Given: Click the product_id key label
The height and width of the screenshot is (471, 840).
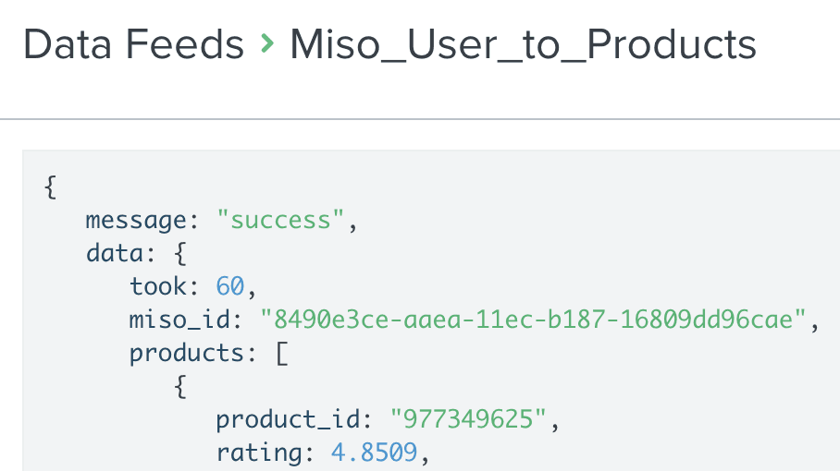Looking at the screenshot, I should point(288,419).
